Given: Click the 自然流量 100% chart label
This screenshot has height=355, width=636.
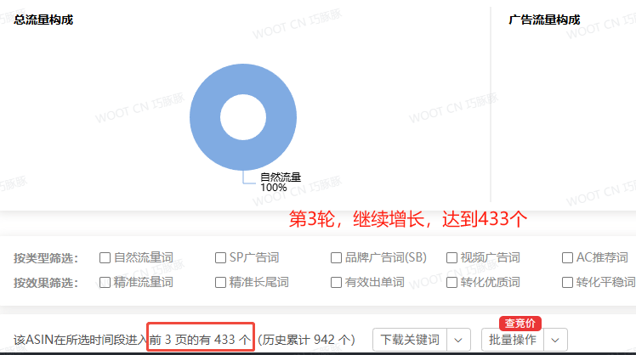Looking at the screenshot, I should (280, 182).
